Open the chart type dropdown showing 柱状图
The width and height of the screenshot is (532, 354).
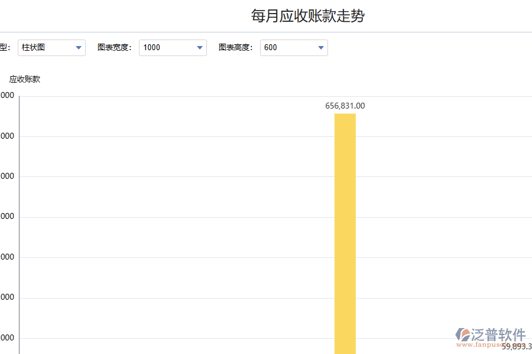[x=51, y=48]
